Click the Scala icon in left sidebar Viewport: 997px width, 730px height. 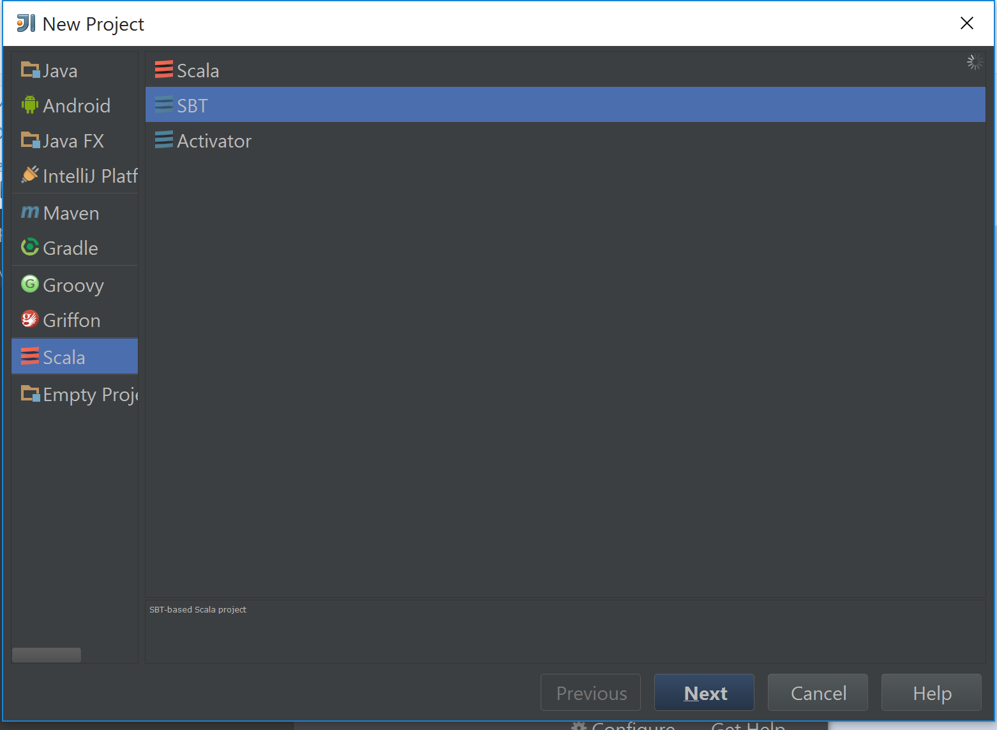[x=30, y=356]
